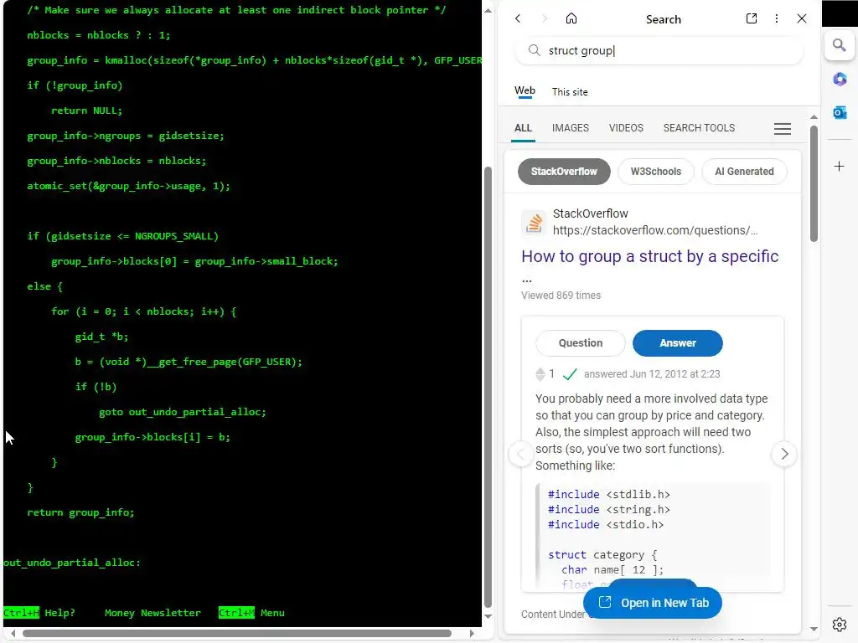Show the Answer view toggle
Screen dimensions: 858x643
677,342
